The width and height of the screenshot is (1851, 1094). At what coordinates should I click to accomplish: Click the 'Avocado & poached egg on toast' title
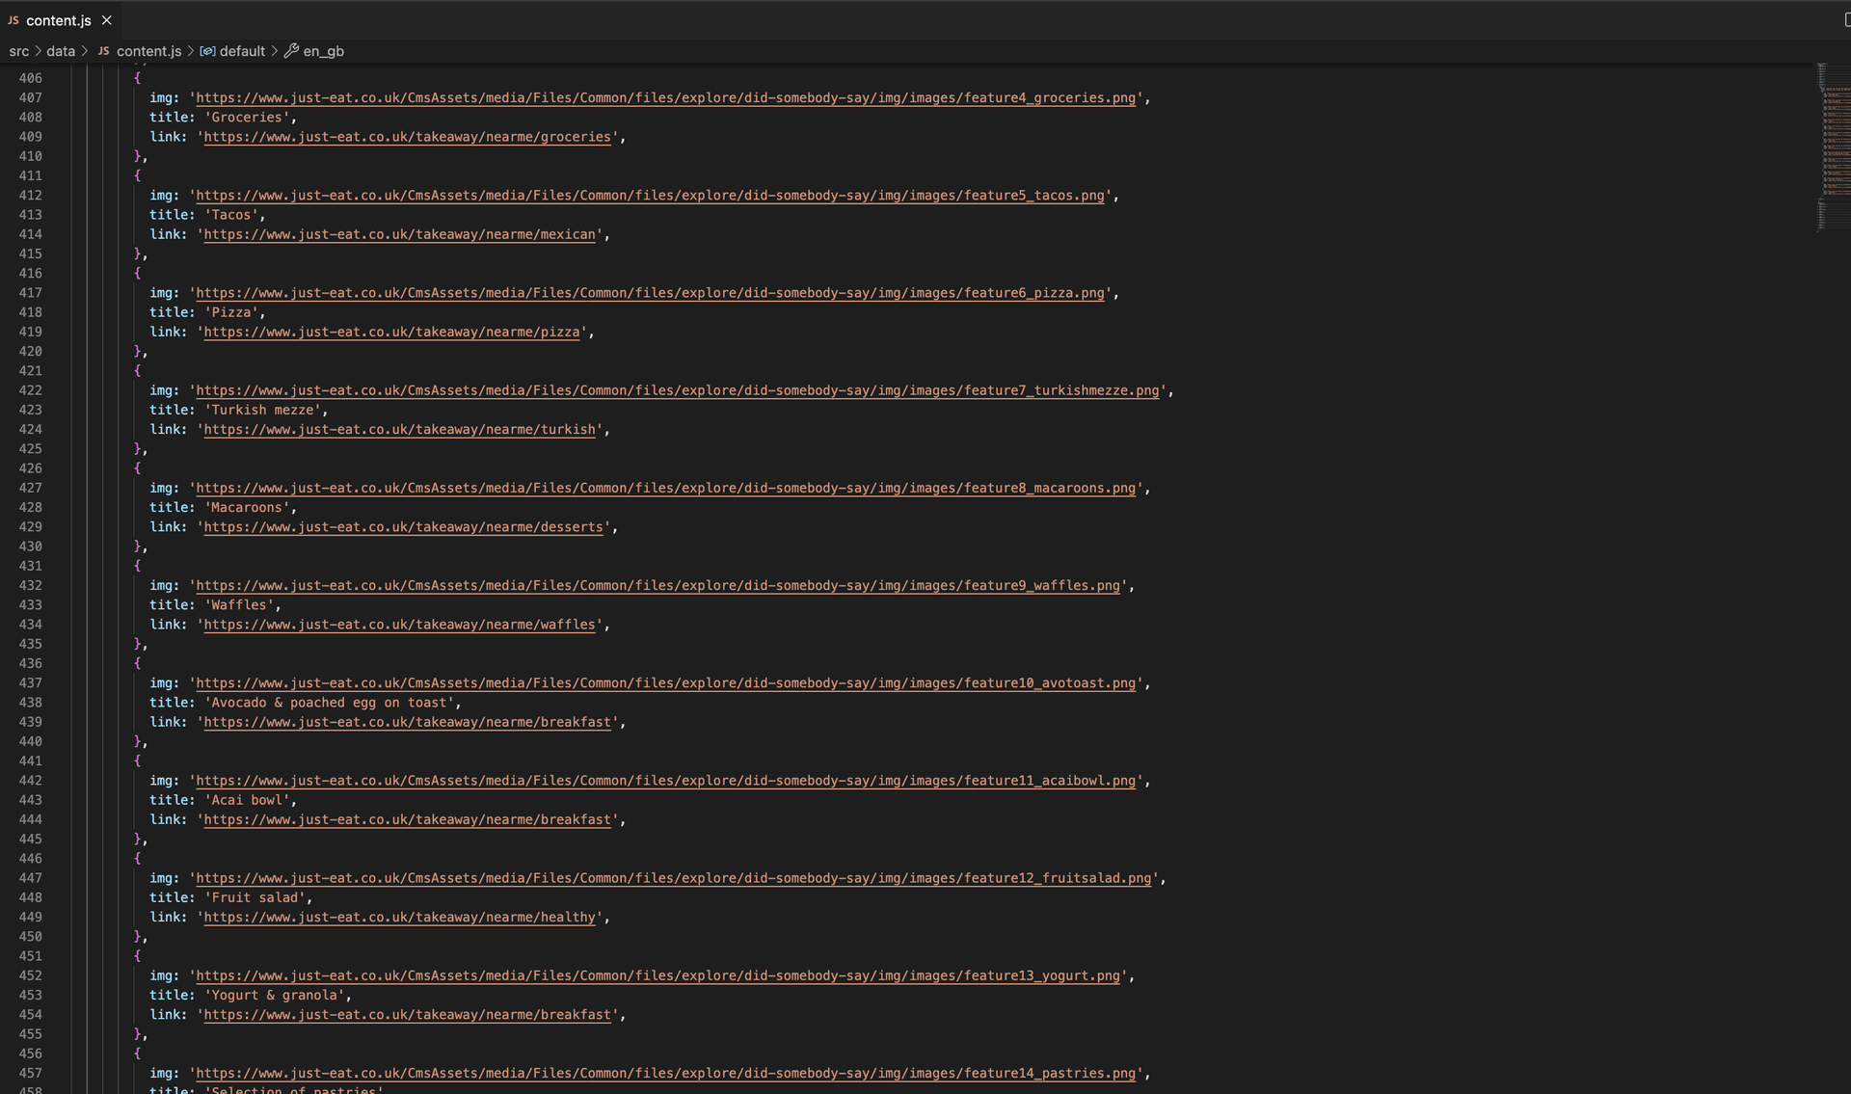click(329, 703)
